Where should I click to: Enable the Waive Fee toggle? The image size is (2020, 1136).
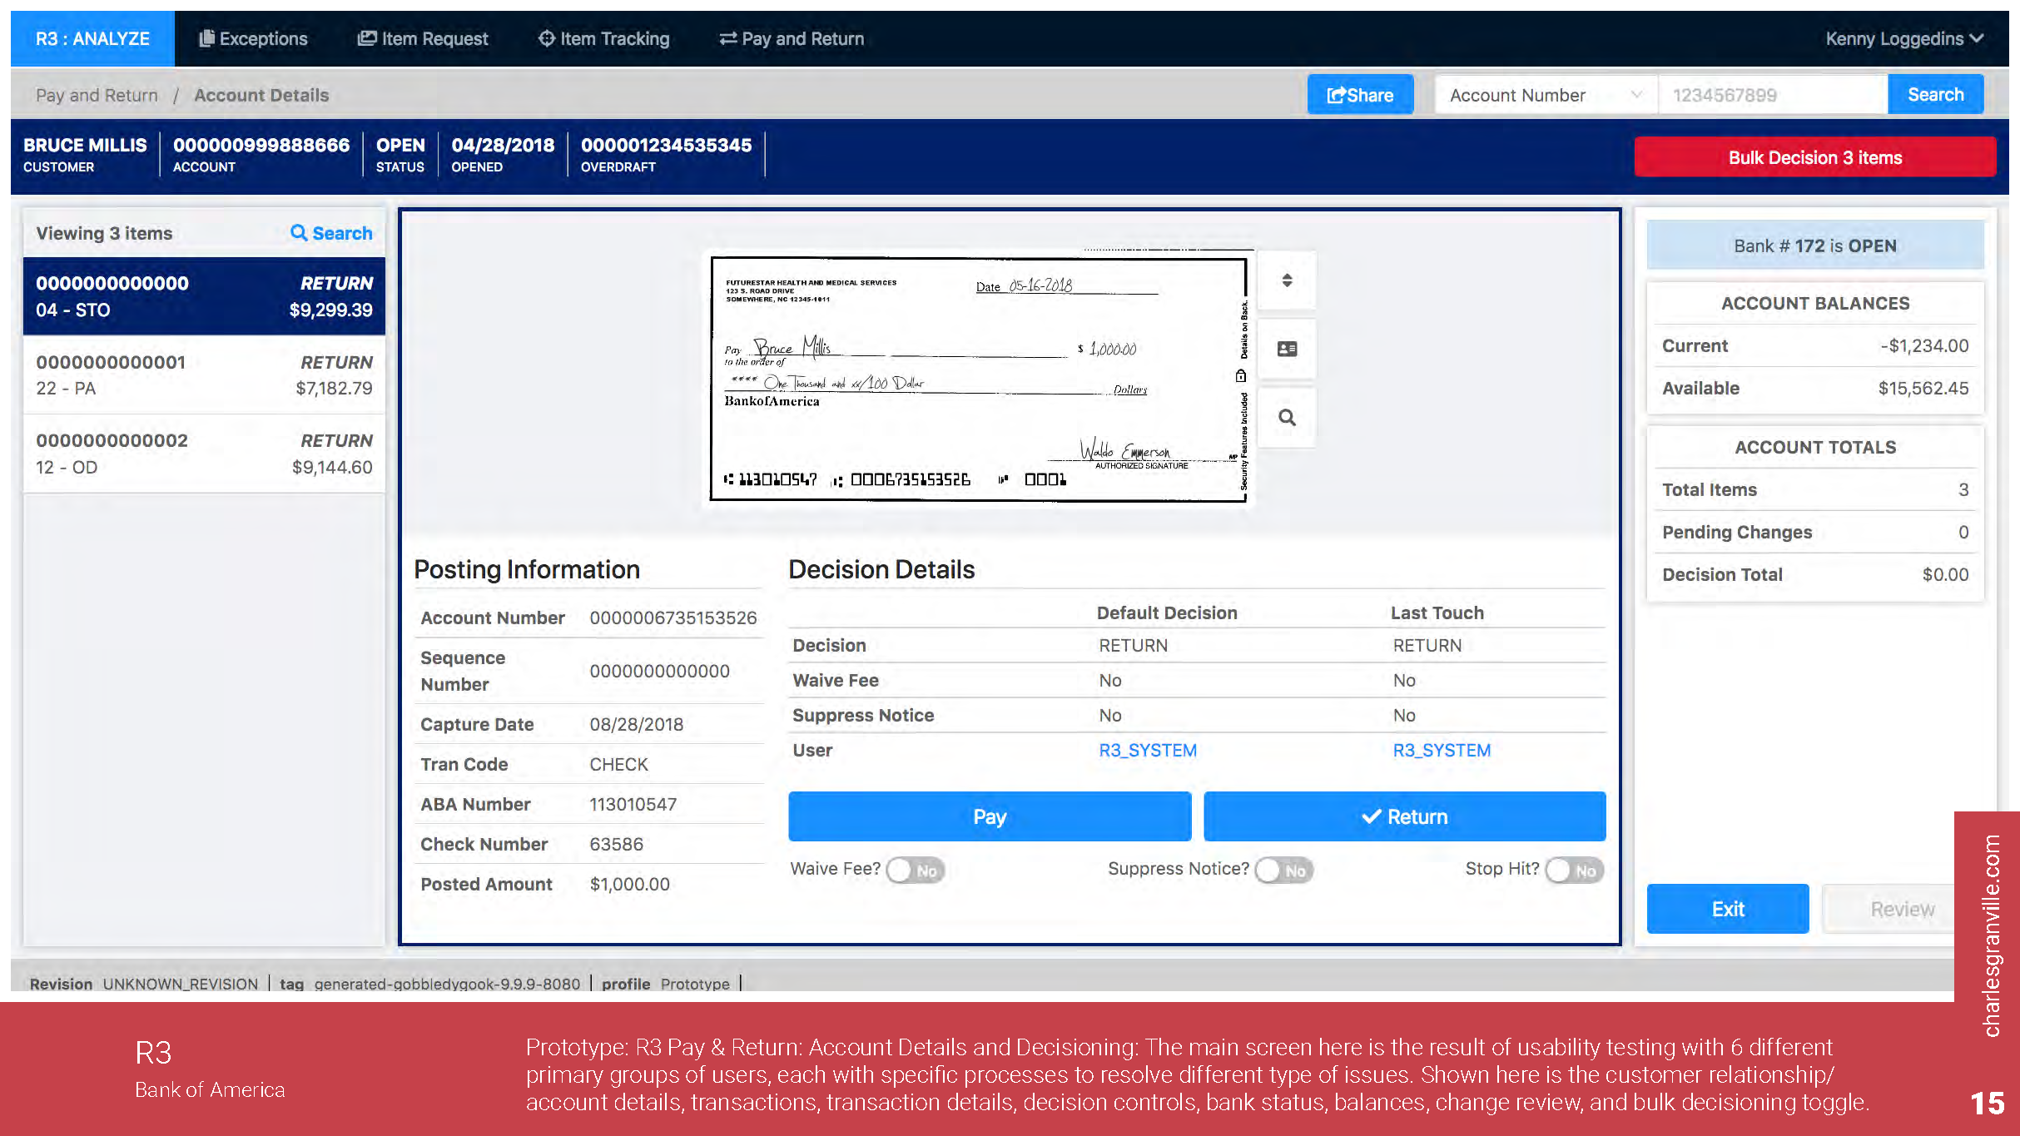(915, 870)
